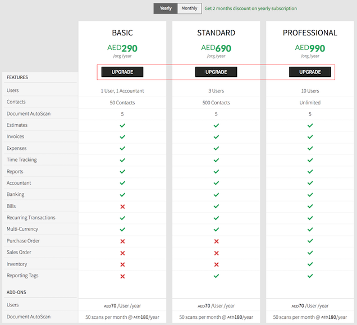Click the Basic plan AED290 price
Viewport: 357px width, 325px height.
pos(122,48)
